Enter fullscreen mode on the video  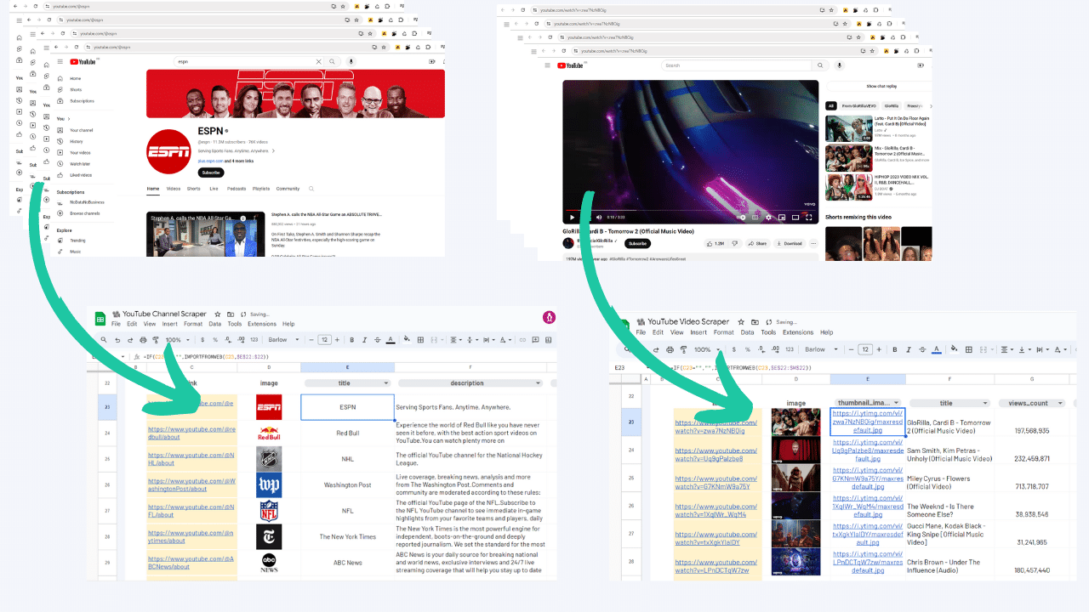(809, 218)
